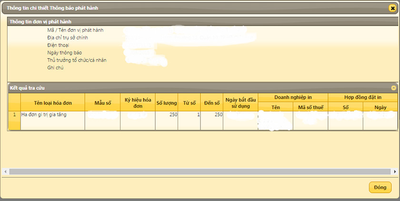The image size is (400, 201).
Task: Click the Số lượng column header
Action: pyautogui.click(x=167, y=103)
